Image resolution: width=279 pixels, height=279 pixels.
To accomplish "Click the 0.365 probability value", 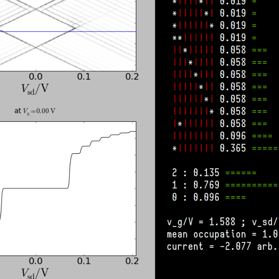I will (x=232, y=148).
